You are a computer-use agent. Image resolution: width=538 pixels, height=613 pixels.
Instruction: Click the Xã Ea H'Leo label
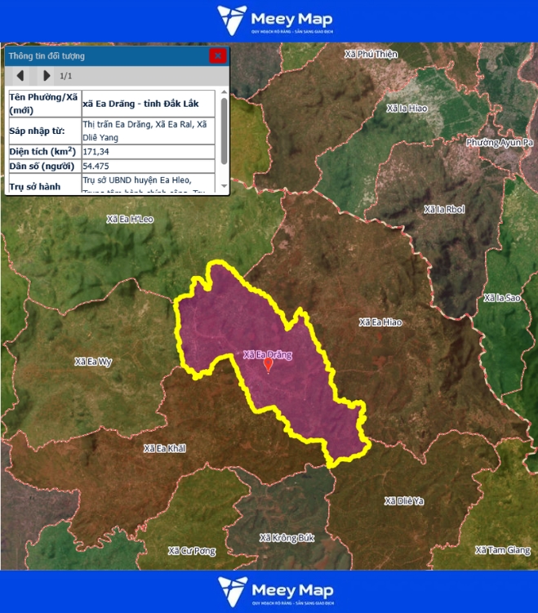pos(130,219)
